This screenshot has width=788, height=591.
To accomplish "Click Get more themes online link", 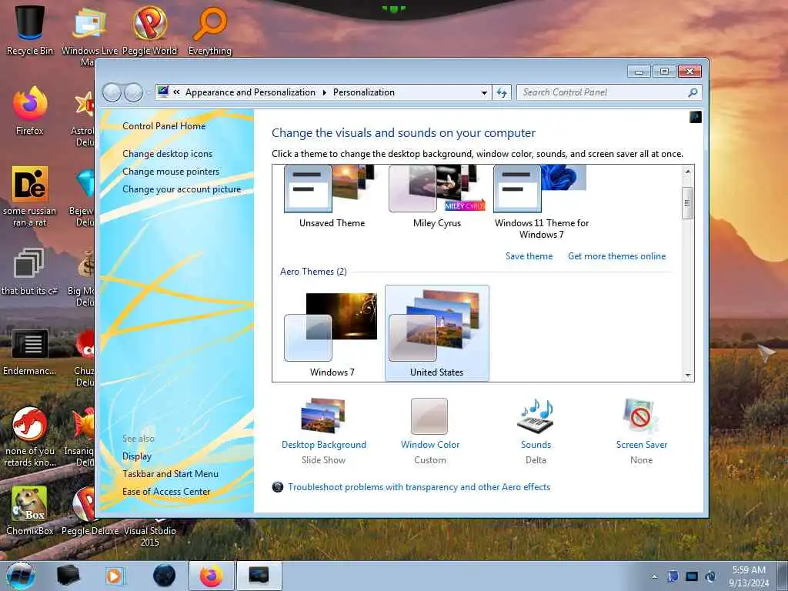I will (x=616, y=256).
